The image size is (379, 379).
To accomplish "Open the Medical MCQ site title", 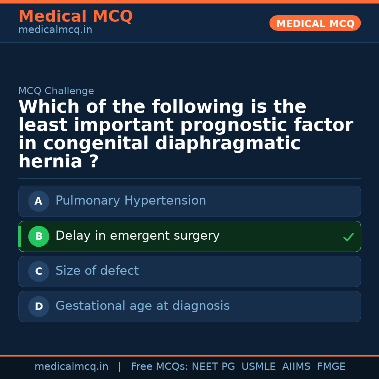I will pyautogui.click(x=75, y=16).
